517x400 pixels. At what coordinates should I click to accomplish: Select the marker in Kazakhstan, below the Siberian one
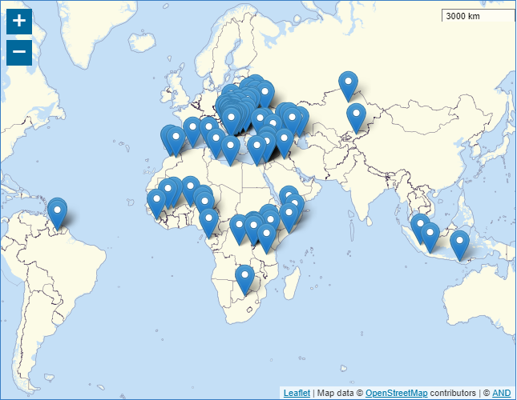[x=356, y=118]
